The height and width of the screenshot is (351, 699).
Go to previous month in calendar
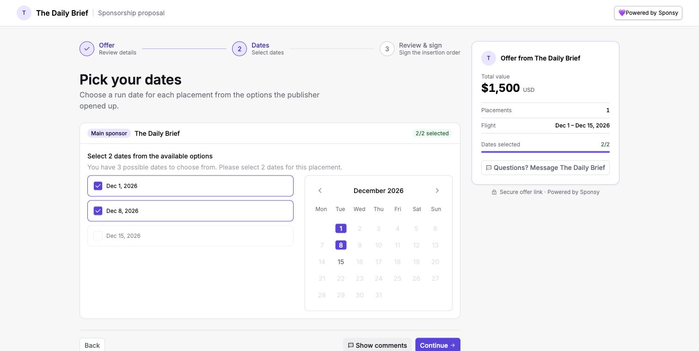click(x=320, y=191)
